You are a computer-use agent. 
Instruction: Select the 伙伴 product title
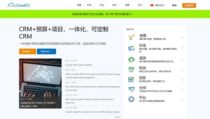click(143, 88)
